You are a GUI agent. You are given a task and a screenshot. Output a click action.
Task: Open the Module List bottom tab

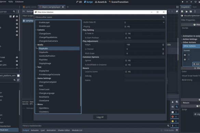(x=77, y=130)
